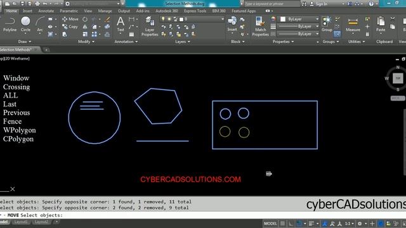Viewport: 406px width, 228px height.
Task: Click the Copy tool in Modify
Action: 70,27
